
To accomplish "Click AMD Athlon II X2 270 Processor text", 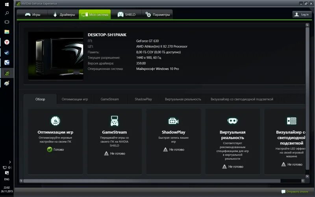I will pos(162,46).
